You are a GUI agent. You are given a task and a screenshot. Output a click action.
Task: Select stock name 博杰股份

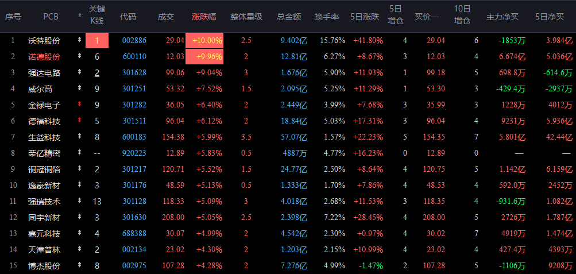[44, 266]
